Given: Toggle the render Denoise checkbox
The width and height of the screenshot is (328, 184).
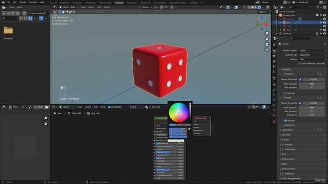Looking at the screenshot, I should (285, 121).
